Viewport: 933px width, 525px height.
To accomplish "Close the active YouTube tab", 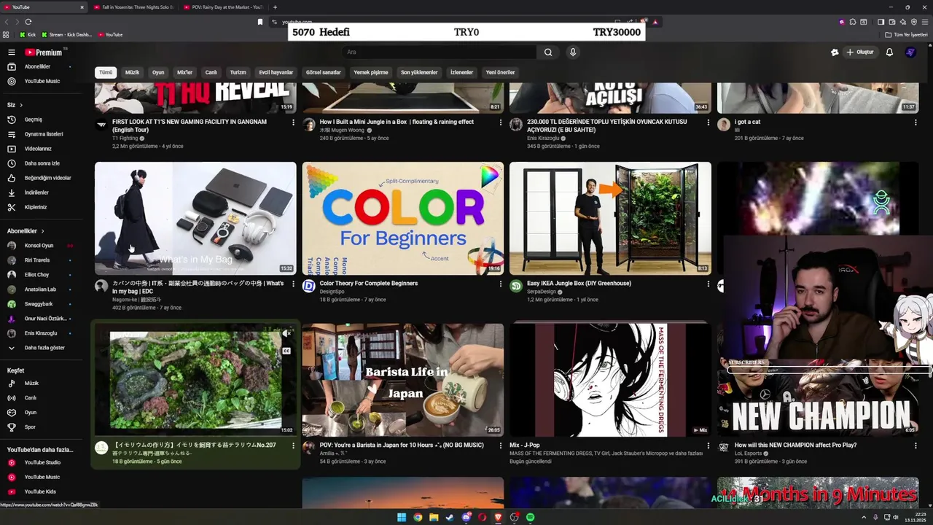I will (x=82, y=7).
